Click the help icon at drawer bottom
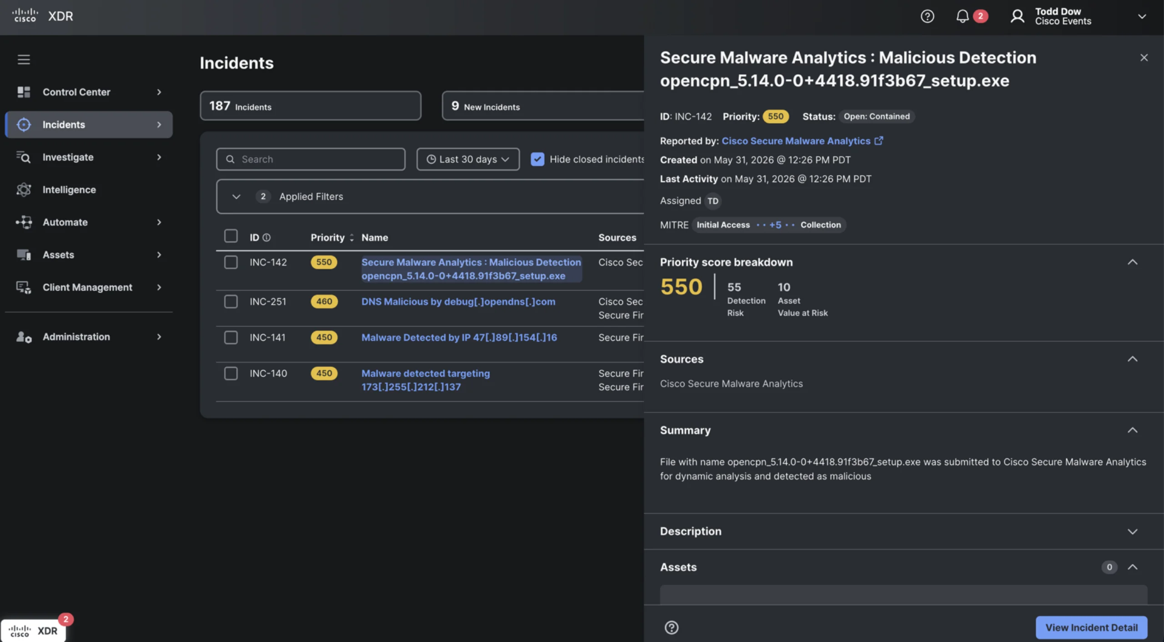 point(671,627)
